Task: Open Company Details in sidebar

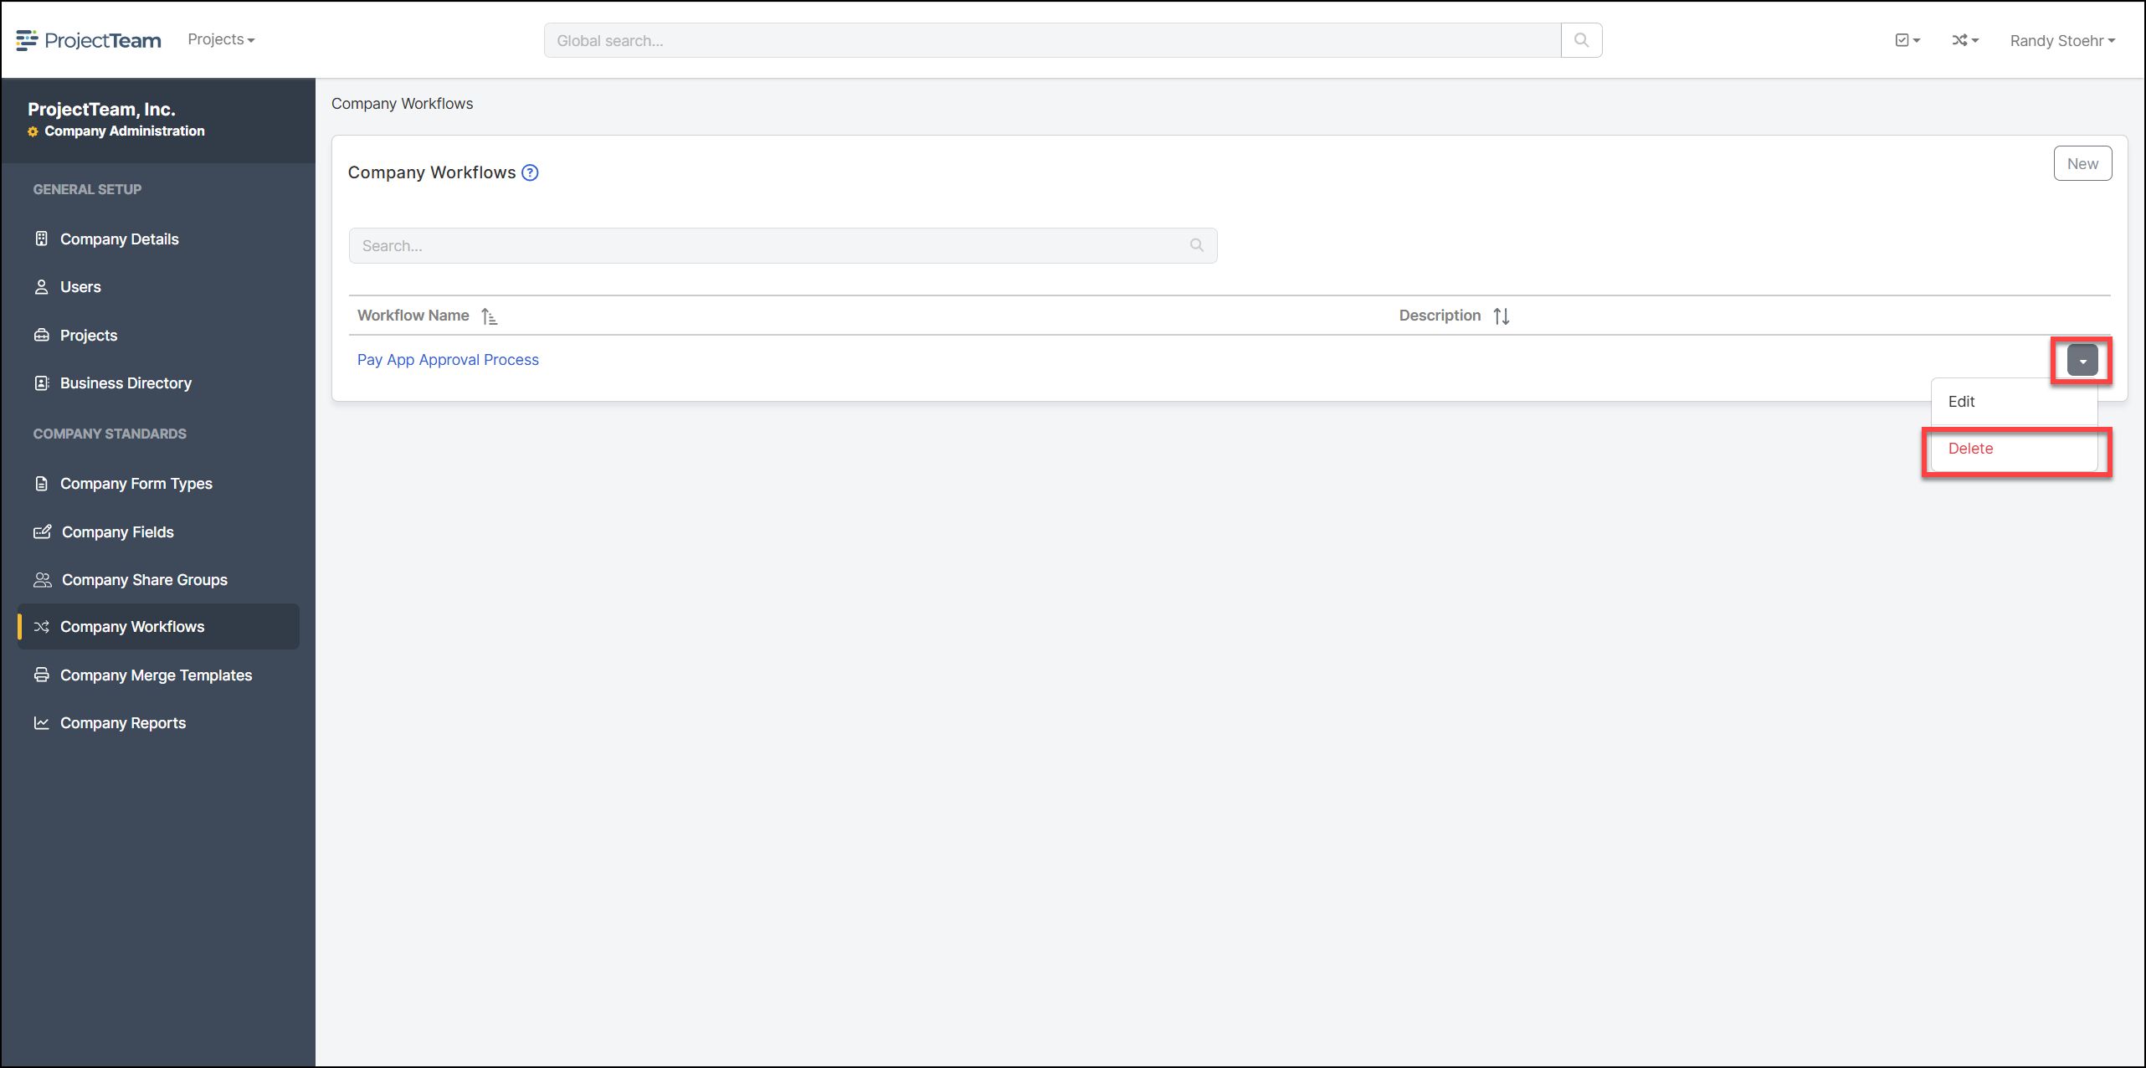Action: (119, 239)
